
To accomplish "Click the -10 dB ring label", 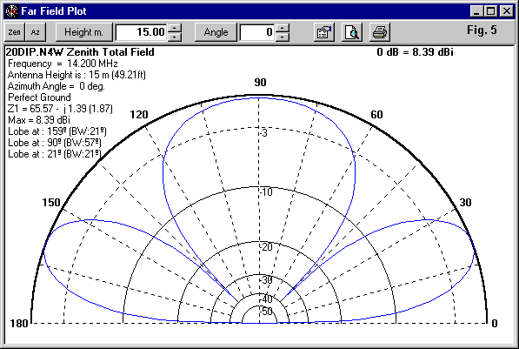I will [x=266, y=191].
